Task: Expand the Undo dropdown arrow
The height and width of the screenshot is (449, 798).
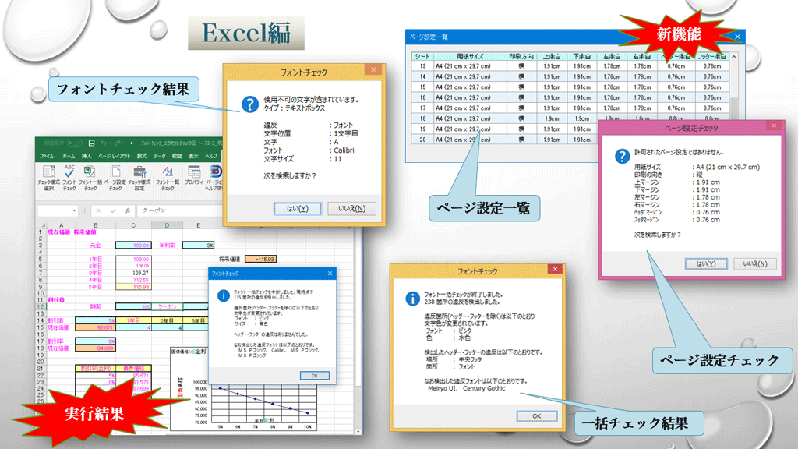Action: (108, 143)
